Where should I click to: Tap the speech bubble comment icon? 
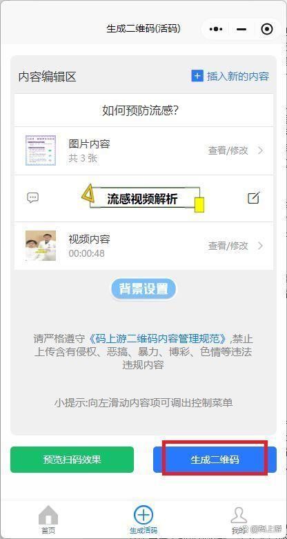(x=32, y=197)
